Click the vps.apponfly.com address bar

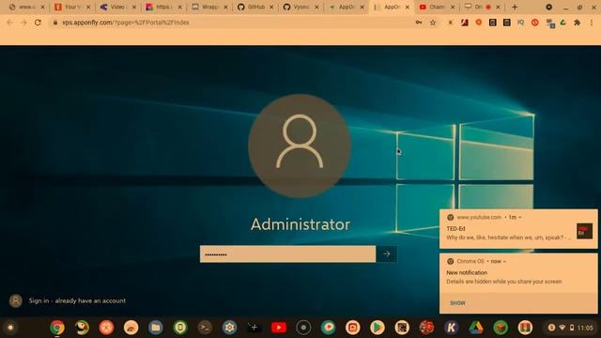pyautogui.click(x=230, y=23)
